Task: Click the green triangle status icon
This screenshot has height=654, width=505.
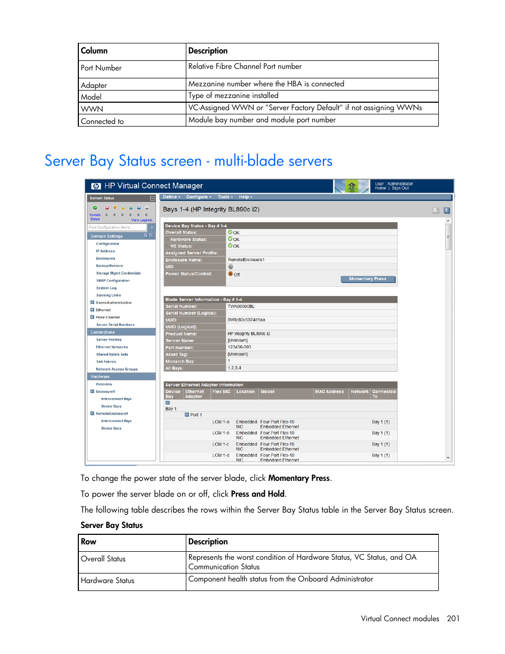Action: [x=131, y=208]
